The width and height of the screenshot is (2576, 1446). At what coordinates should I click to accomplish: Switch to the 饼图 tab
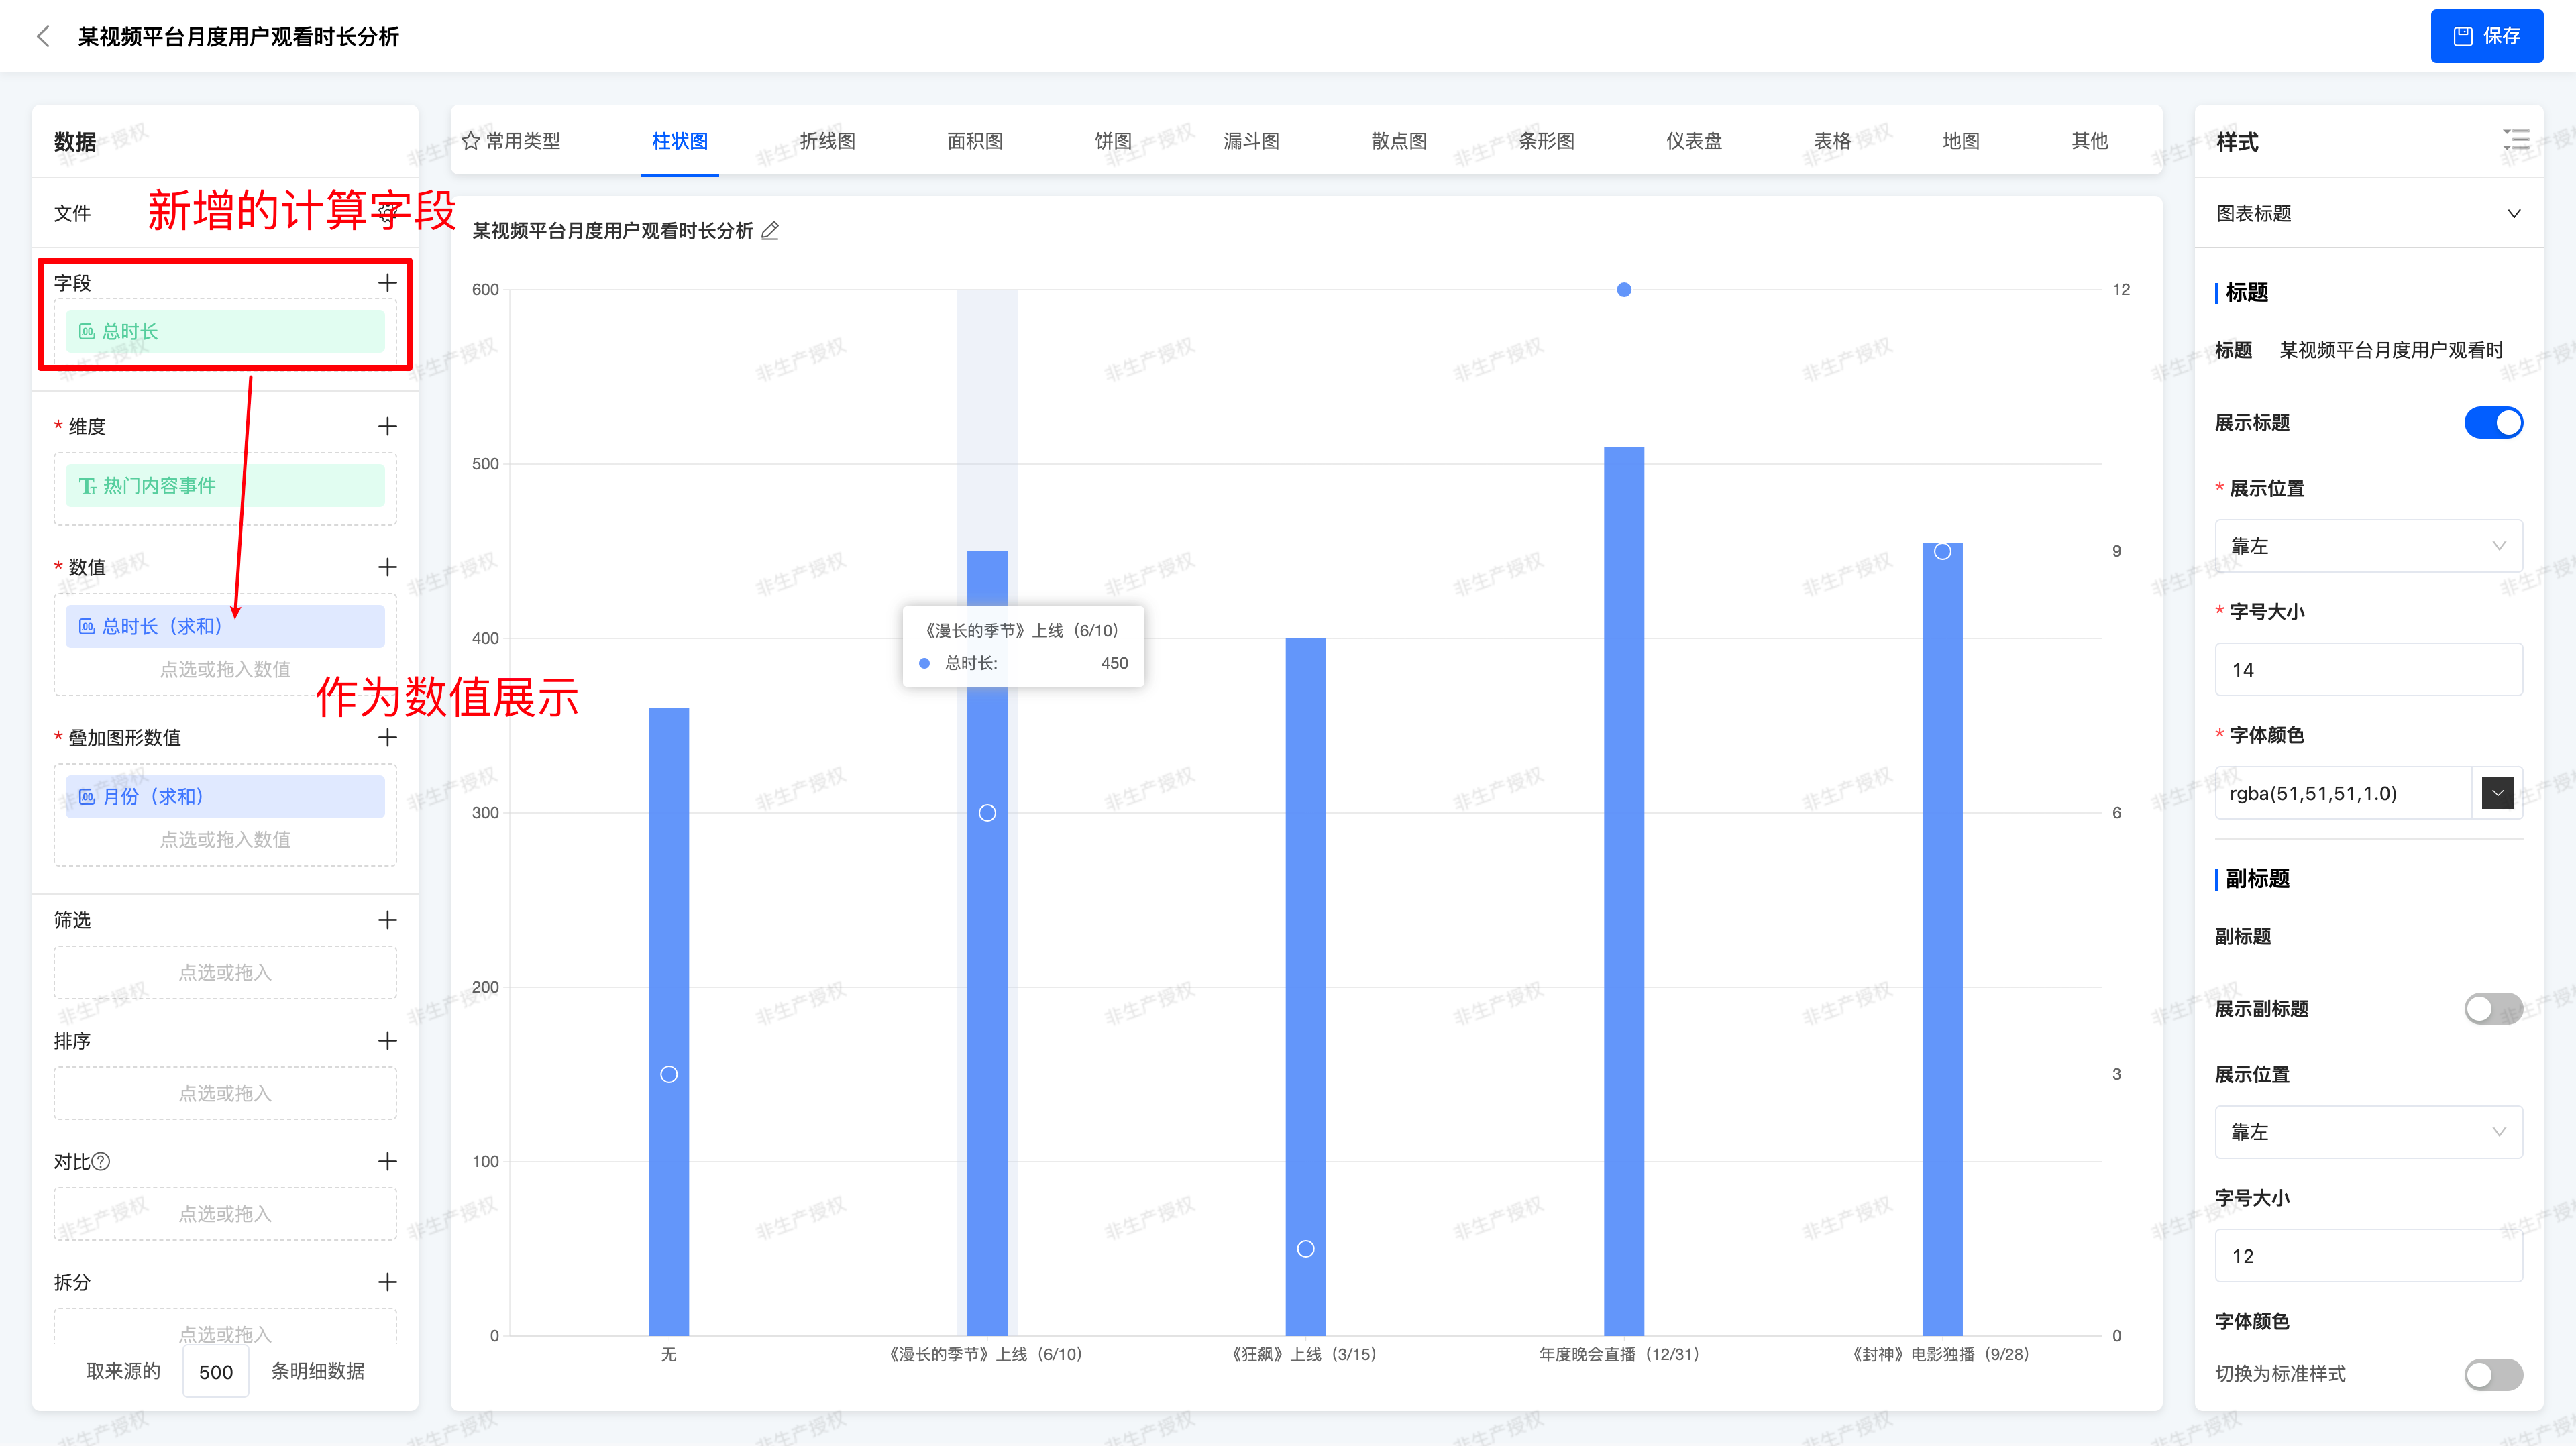1112,141
